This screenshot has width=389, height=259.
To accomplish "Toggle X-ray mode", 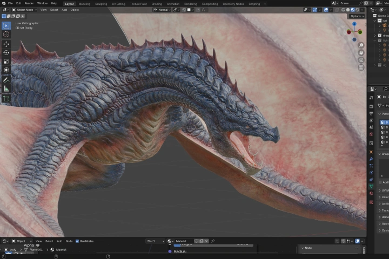I will [x=337, y=10].
